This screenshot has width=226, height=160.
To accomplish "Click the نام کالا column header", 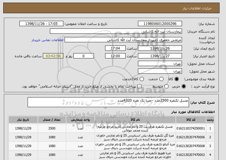I will pos(135,120).
